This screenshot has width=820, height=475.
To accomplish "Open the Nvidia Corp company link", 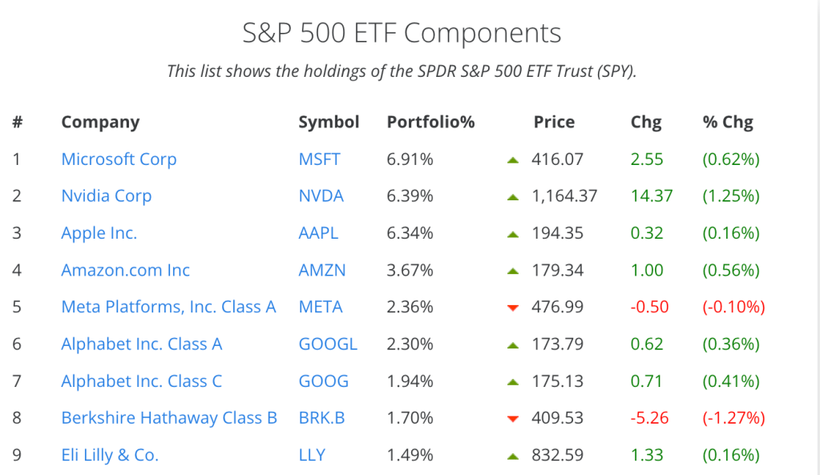I will (x=107, y=196).
